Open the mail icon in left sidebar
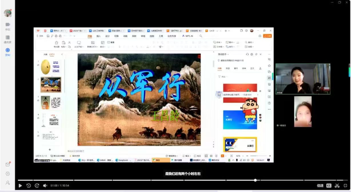Viewport: 351px width, 192px height. (x=8, y=164)
